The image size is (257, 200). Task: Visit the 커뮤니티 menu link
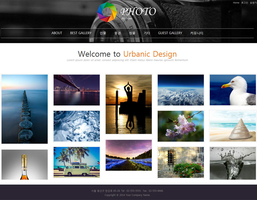click(x=197, y=33)
